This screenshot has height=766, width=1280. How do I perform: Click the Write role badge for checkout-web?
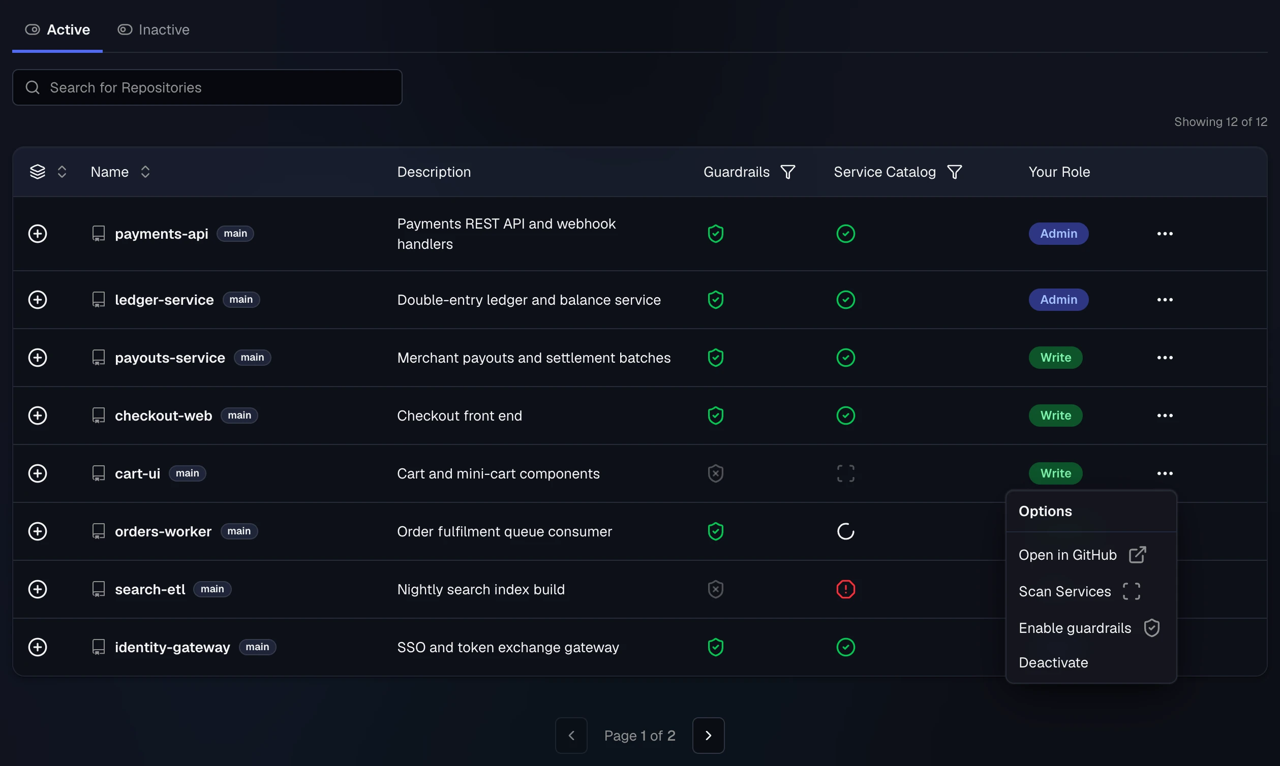pyautogui.click(x=1055, y=415)
